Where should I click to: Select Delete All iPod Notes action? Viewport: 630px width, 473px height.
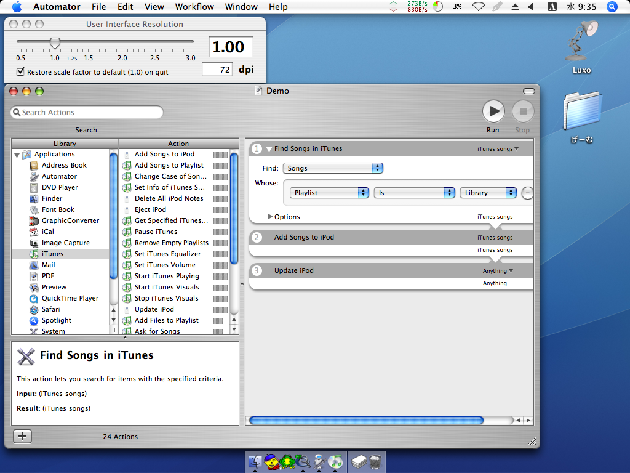pos(169,199)
